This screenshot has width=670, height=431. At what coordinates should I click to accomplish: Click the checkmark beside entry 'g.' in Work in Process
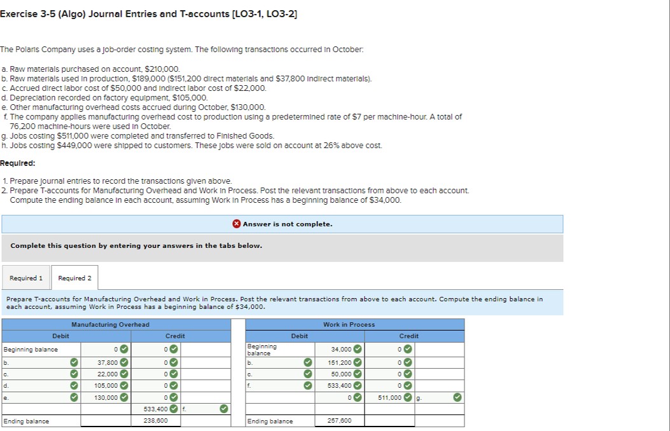(x=458, y=397)
